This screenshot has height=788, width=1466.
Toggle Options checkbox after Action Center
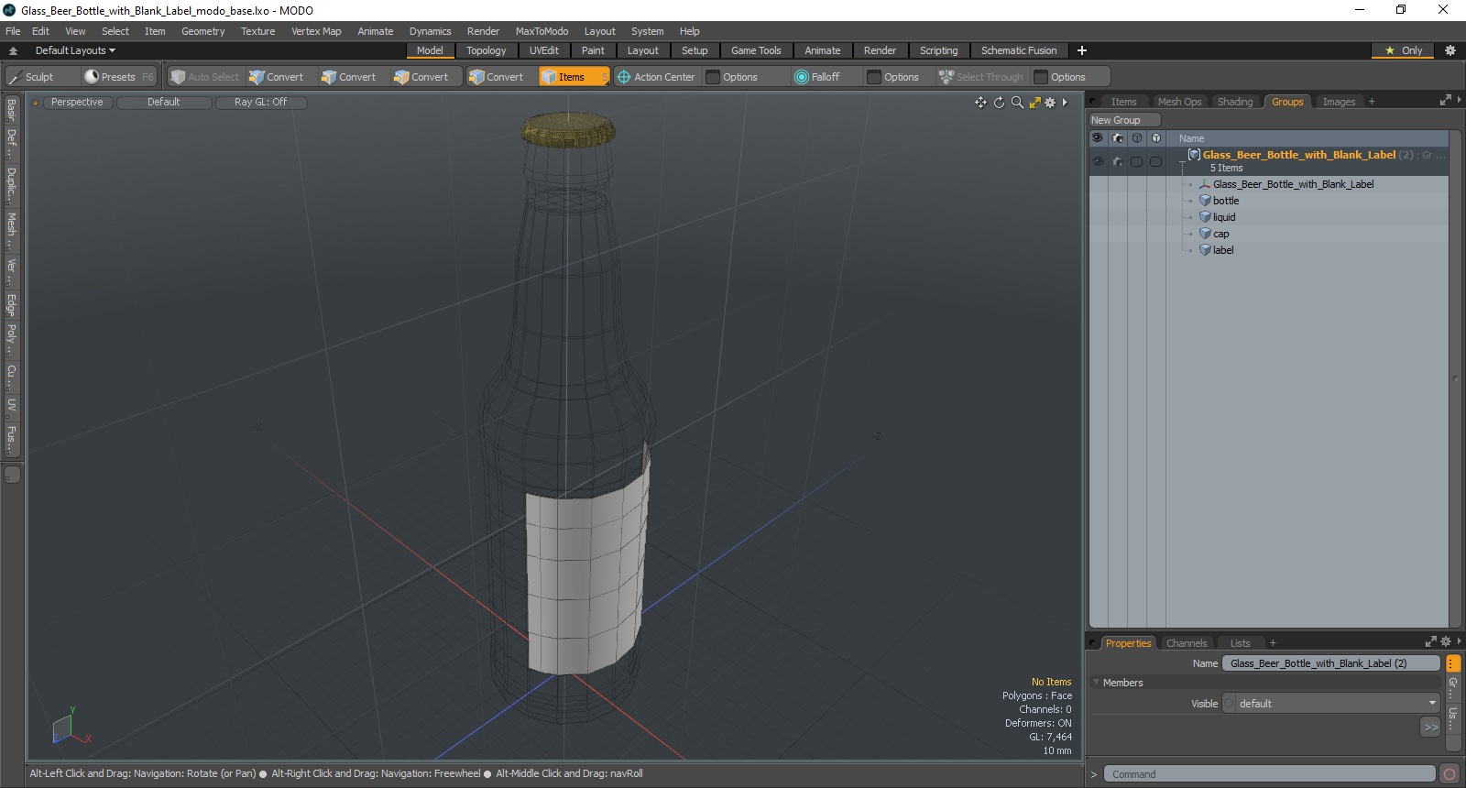coord(713,77)
